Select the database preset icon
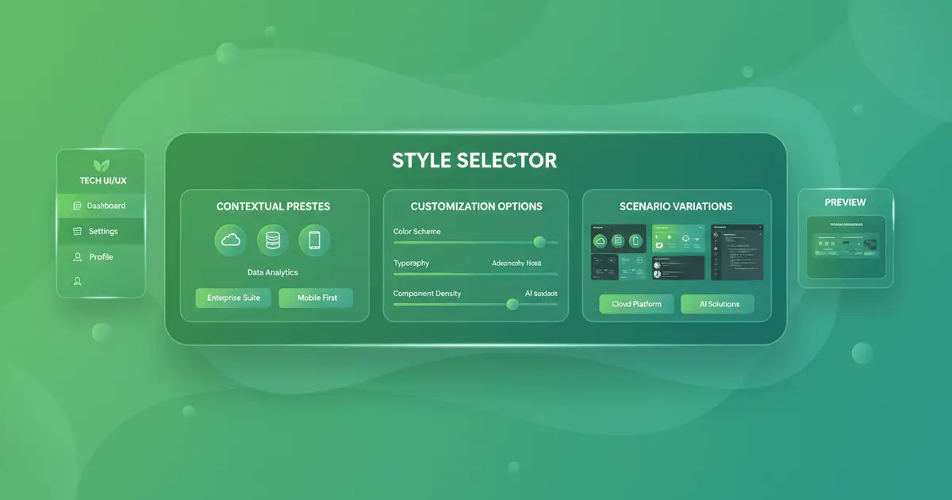The image size is (952, 500). pyautogui.click(x=273, y=241)
